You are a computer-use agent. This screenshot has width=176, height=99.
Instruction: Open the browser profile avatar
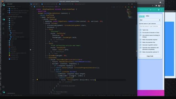159,5
